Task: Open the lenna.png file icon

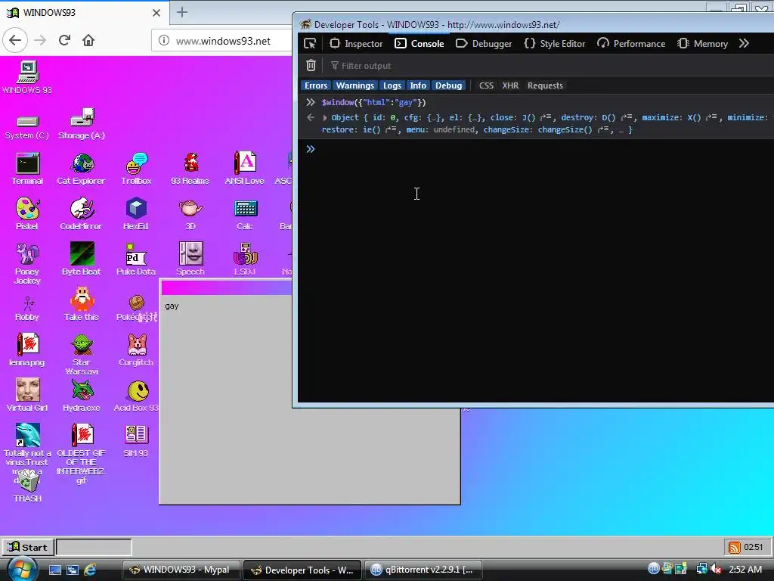Action: (27, 350)
